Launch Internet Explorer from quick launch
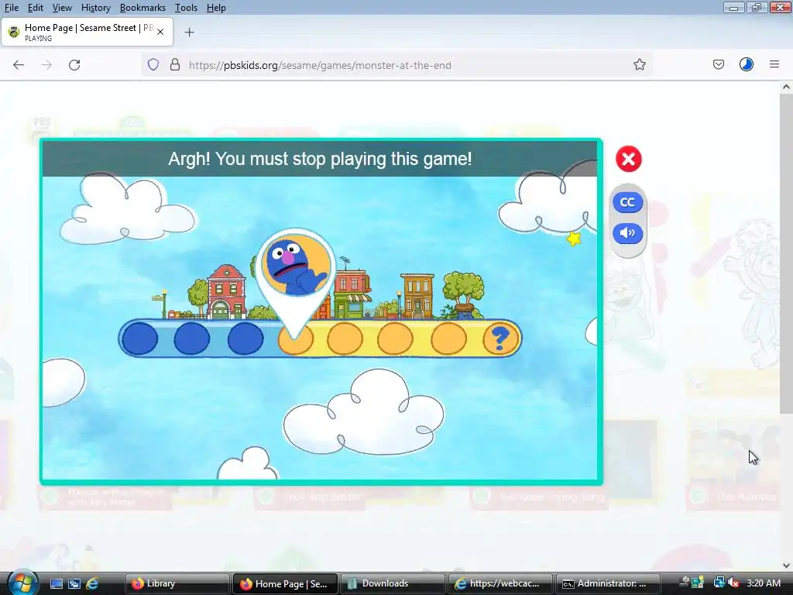The height and width of the screenshot is (595, 793). point(92,583)
